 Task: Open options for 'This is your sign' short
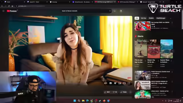pos(145,61)
